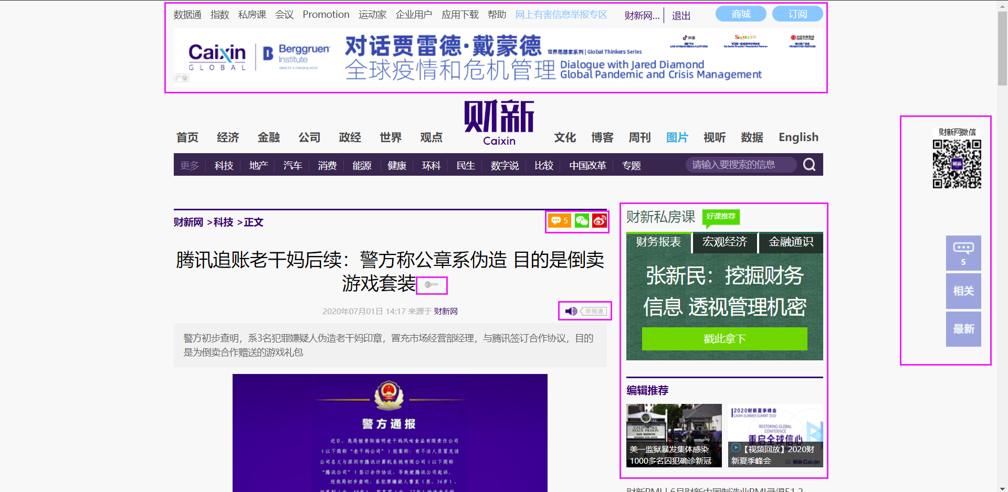Expand the 更多 menu in purple bar
Image resolution: width=1008 pixels, height=492 pixels.
coord(190,165)
